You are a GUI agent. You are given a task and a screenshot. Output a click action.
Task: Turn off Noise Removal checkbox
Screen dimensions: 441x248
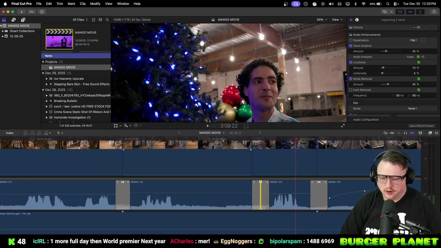(x=351, y=79)
